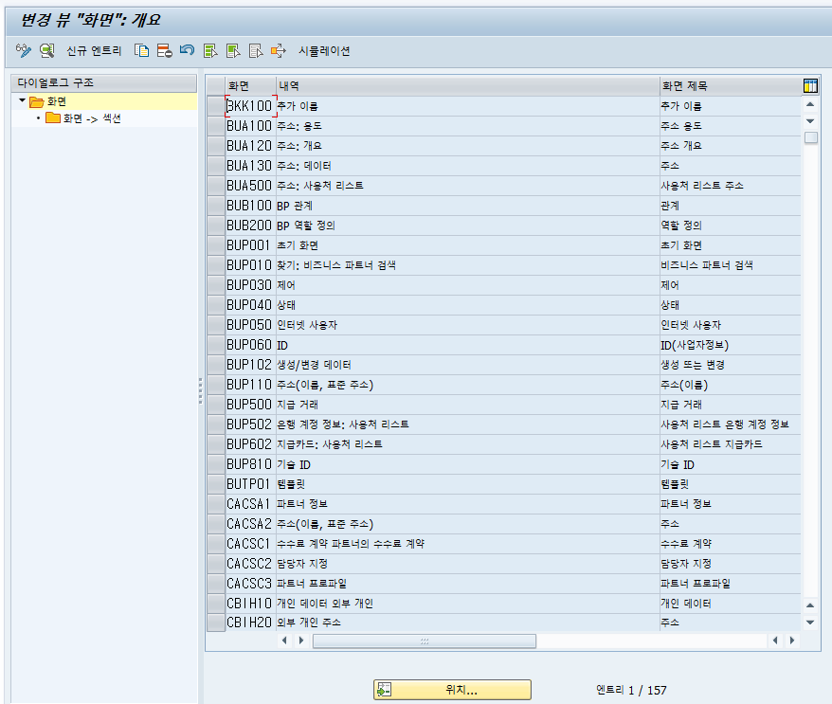Click the left horizontal scroll-right arrow
Image resolution: width=832 pixels, height=704 pixels.
click(301, 641)
